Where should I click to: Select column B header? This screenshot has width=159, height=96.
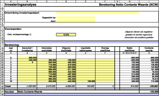[x=27, y=1]
